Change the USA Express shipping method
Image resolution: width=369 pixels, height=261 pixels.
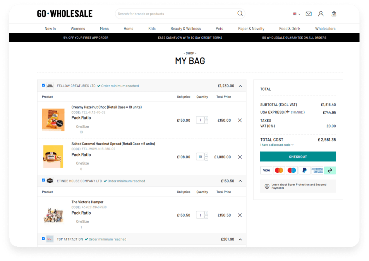coord(297,112)
